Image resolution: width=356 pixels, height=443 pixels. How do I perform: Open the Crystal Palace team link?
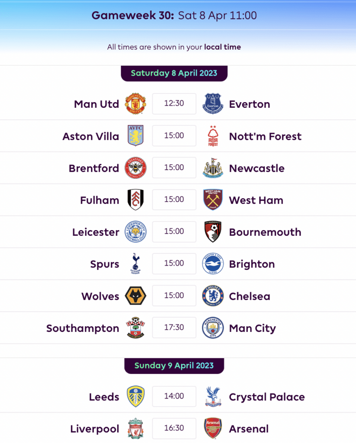[267, 397]
